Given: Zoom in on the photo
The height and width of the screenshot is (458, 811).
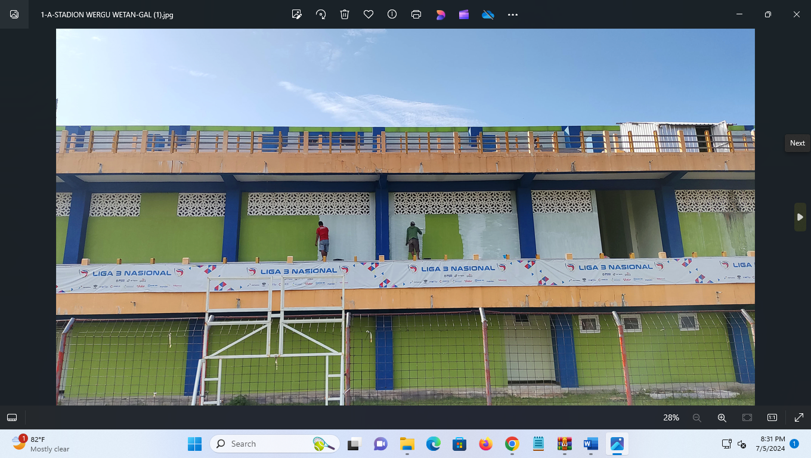Looking at the screenshot, I should click(722, 417).
